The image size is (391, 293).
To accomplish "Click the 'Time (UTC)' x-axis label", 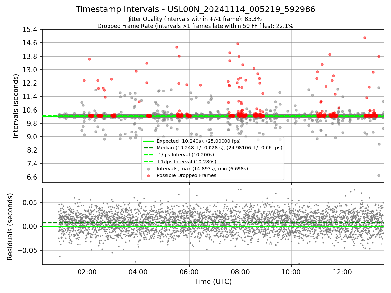I will point(213,282).
